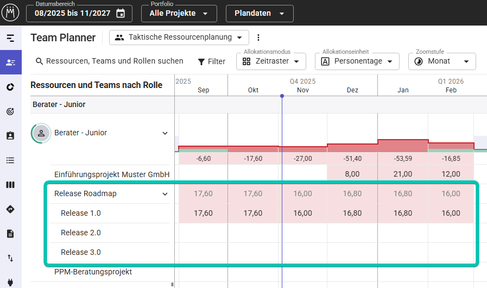Click the Okt month header
This screenshot has height=288, width=487.
(253, 90)
